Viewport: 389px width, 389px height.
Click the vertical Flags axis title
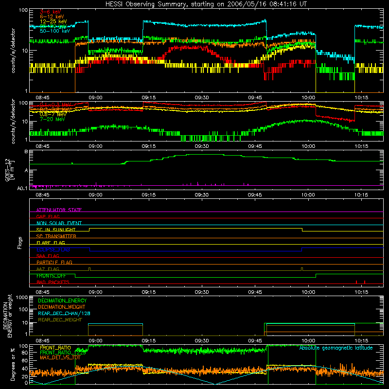pyautogui.click(x=20, y=243)
